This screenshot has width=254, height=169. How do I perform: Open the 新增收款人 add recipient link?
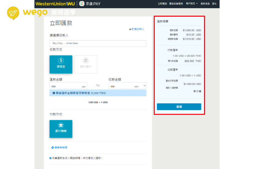tap(137, 29)
